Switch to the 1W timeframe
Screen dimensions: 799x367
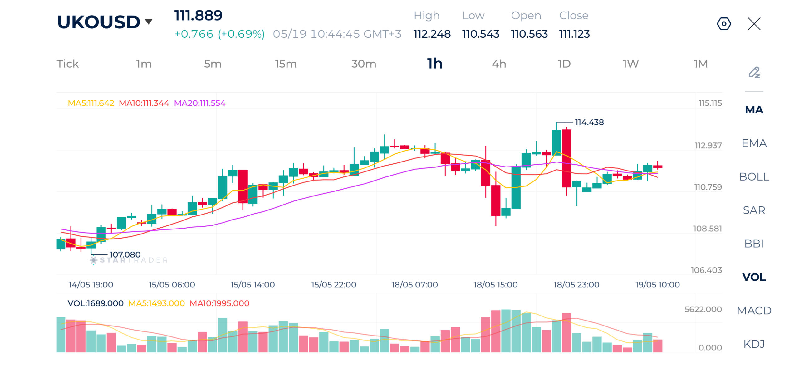point(630,64)
